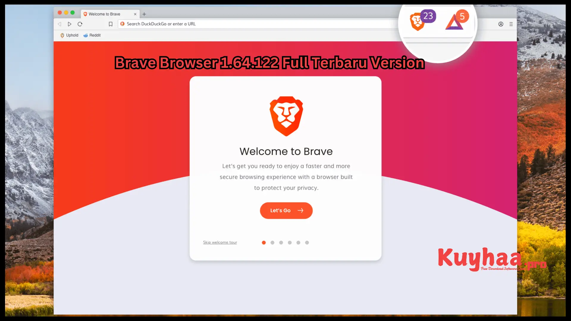Toggle the fourth onboarding step dot
571x321 pixels.
[x=290, y=242]
